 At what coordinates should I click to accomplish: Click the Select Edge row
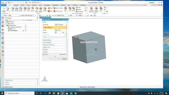click(55, 27)
